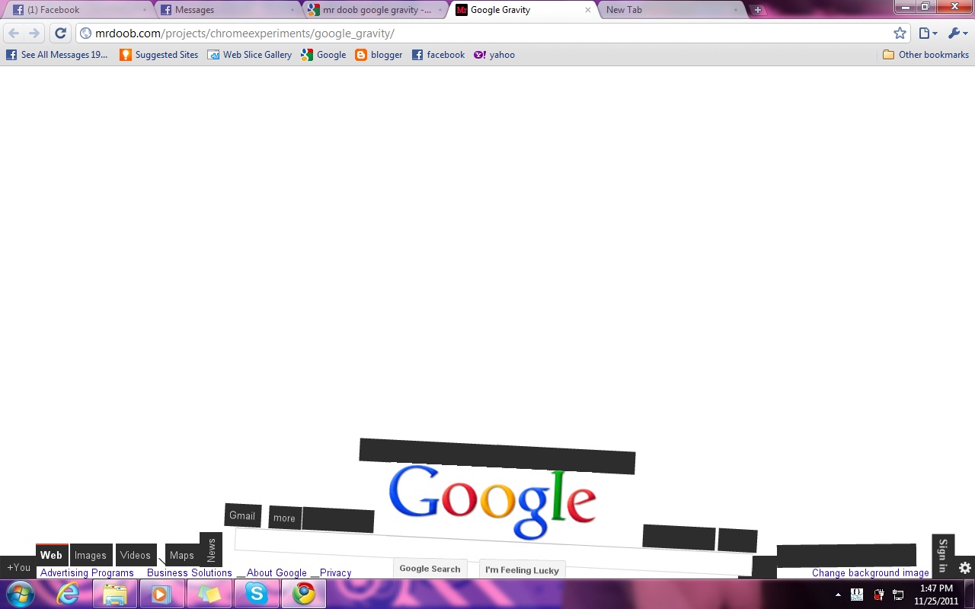Viewport: 975px width, 609px height.
Task: Open a new browser tab with the plus button
Action: click(757, 9)
